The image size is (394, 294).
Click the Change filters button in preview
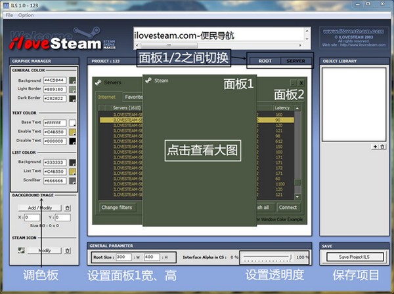tap(117, 208)
